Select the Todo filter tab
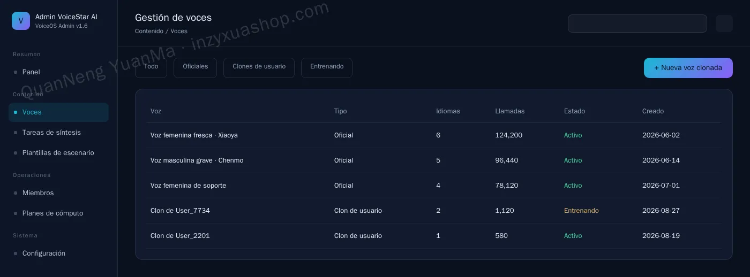The width and height of the screenshot is (750, 277). pyautogui.click(x=151, y=68)
